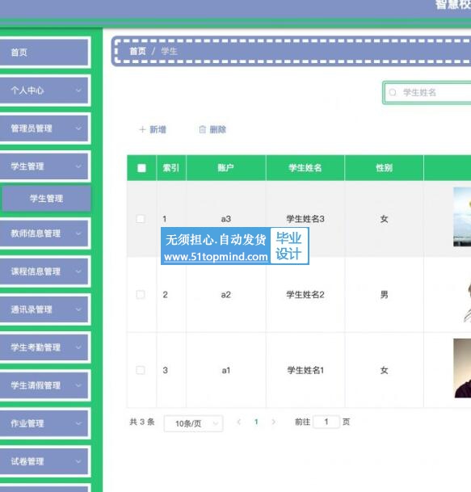Go to previous page arrow
This screenshot has height=492, width=471.
[x=239, y=422]
